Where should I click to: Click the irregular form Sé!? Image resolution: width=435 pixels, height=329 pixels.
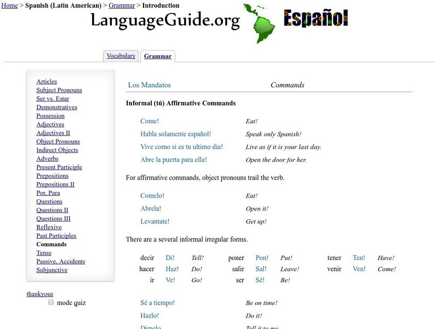[x=260, y=280]
